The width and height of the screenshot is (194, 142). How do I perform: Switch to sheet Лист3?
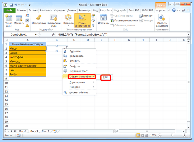(x=45, y=131)
